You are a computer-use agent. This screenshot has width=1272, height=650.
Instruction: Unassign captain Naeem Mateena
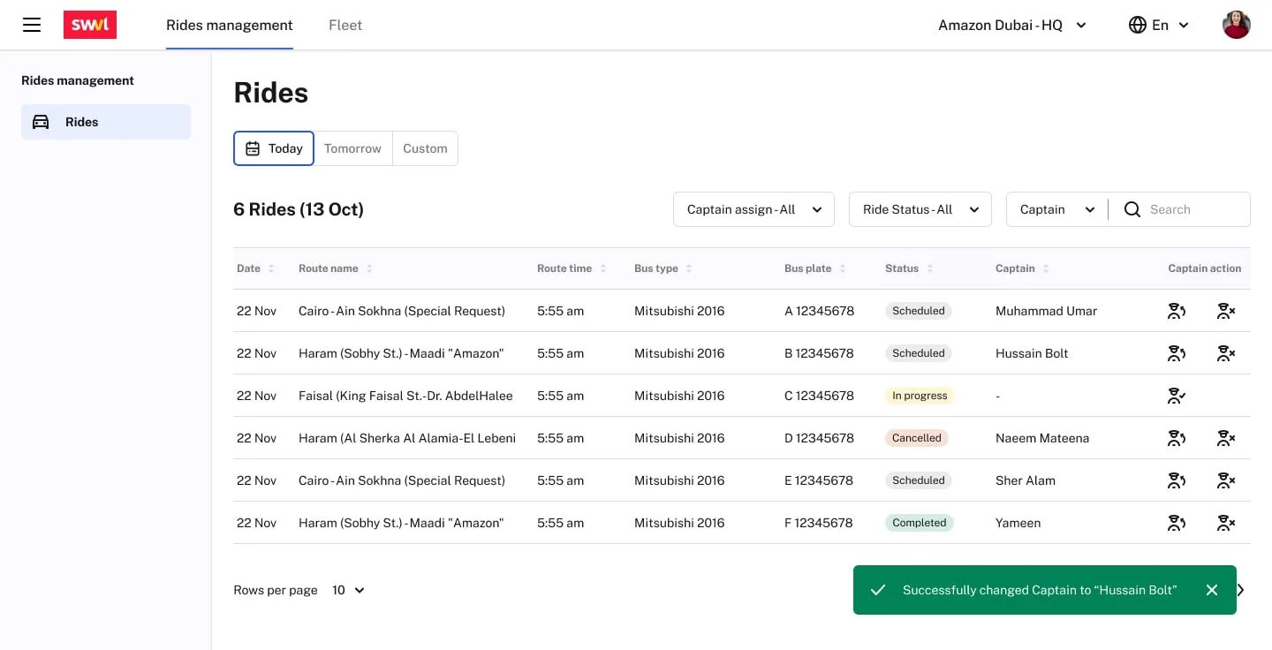coord(1225,438)
